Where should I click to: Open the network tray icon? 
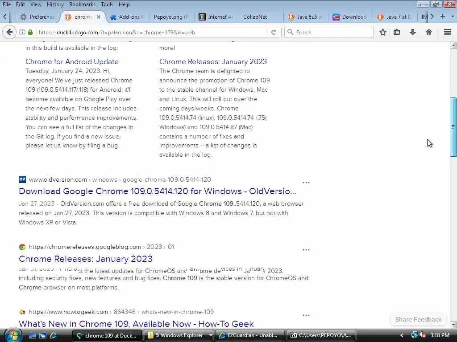(414, 335)
